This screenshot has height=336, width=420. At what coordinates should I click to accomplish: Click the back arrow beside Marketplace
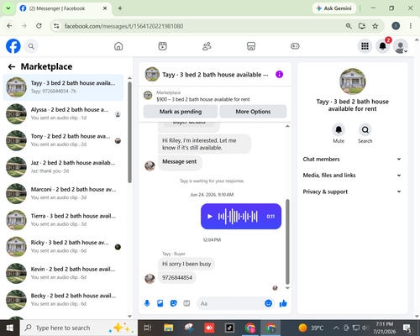pos(12,66)
